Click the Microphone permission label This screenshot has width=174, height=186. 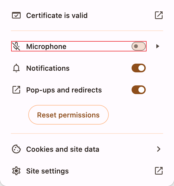click(46, 46)
